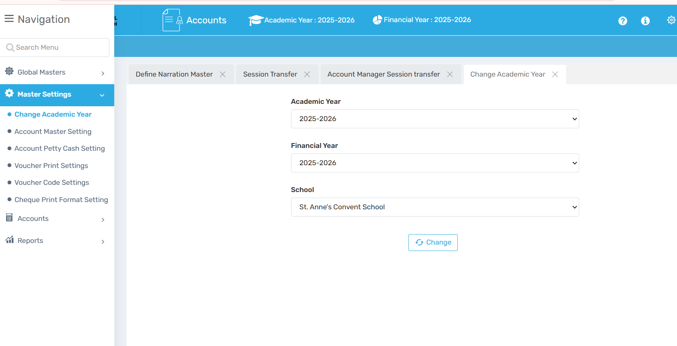Open the settings gear icon in header
This screenshot has width=677, height=346.
coord(671,20)
